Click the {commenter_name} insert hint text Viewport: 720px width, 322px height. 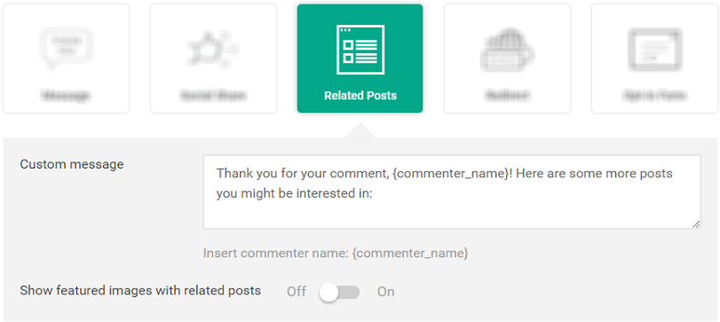point(410,253)
